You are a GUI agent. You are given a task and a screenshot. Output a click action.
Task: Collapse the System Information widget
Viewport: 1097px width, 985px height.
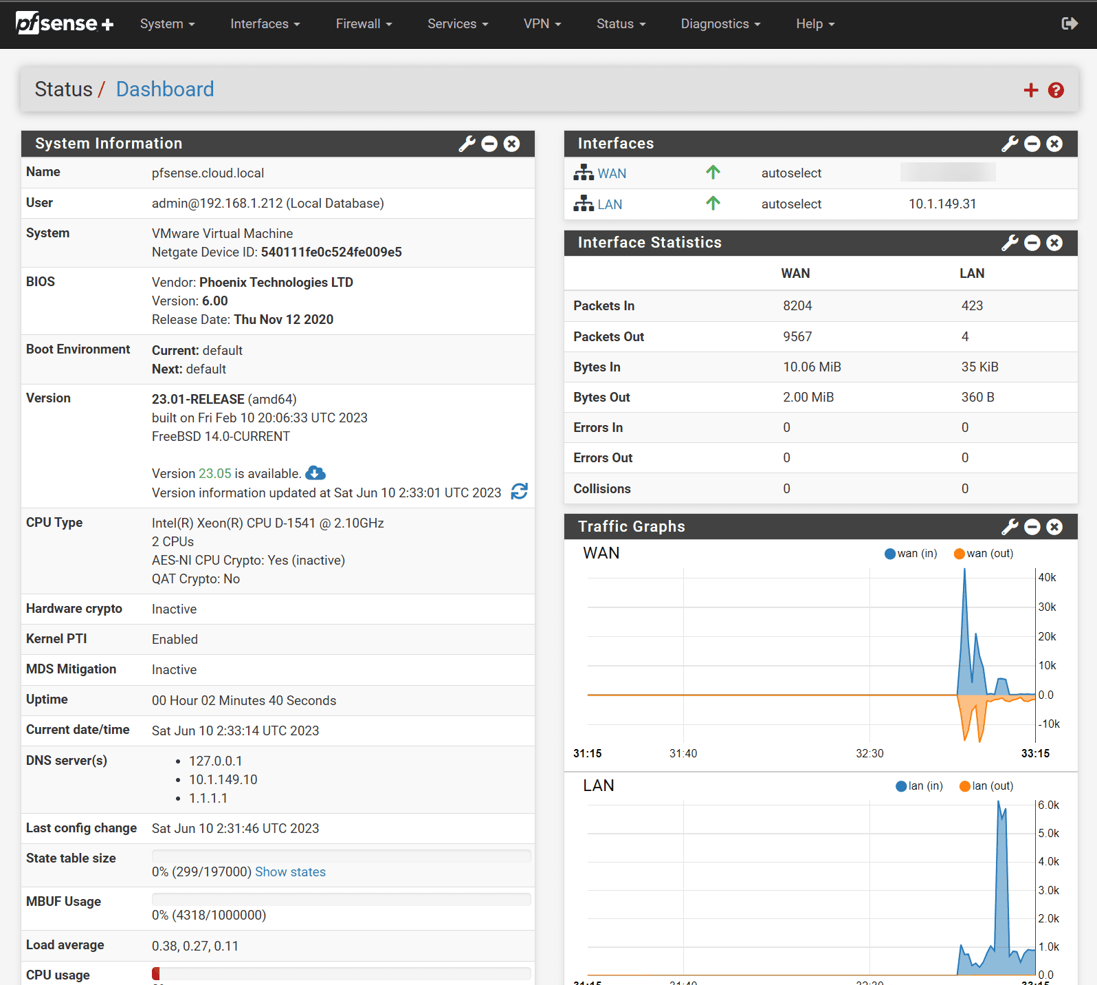coord(489,144)
